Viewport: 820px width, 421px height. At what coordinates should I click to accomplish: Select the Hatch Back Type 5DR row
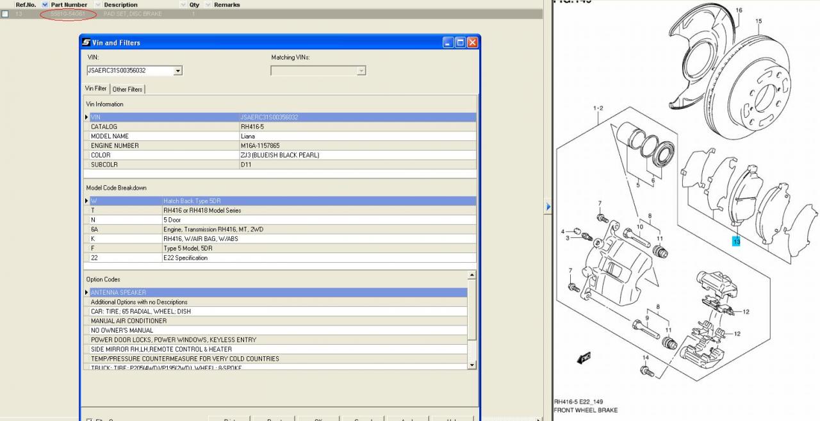280,201
